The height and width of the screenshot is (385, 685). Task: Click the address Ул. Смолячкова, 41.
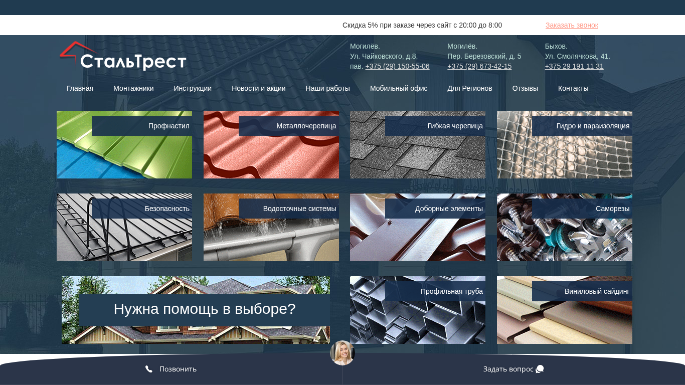[x=578, y=56]
